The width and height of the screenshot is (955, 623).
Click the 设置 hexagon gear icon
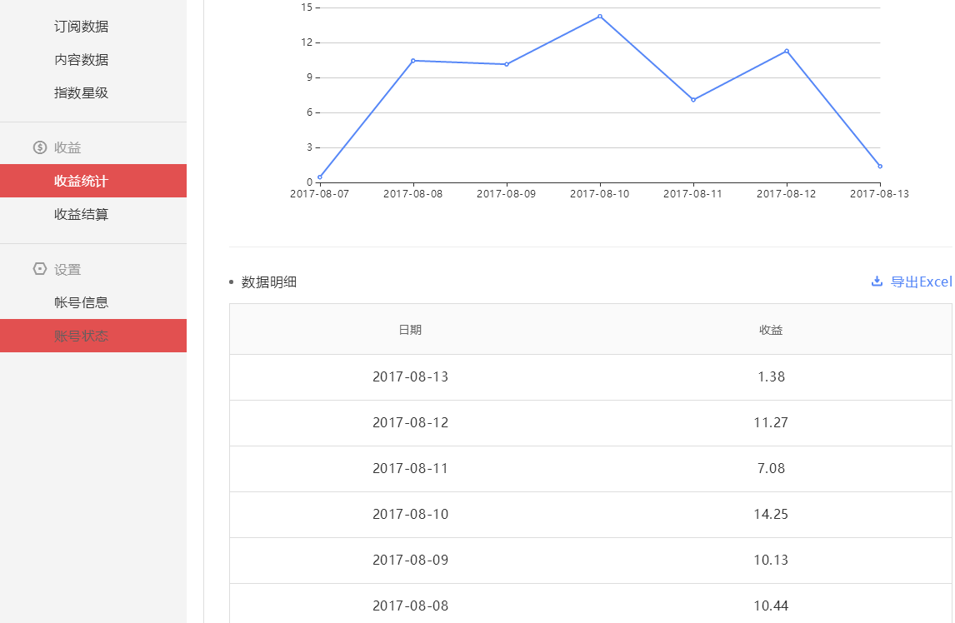pos(38,268)
